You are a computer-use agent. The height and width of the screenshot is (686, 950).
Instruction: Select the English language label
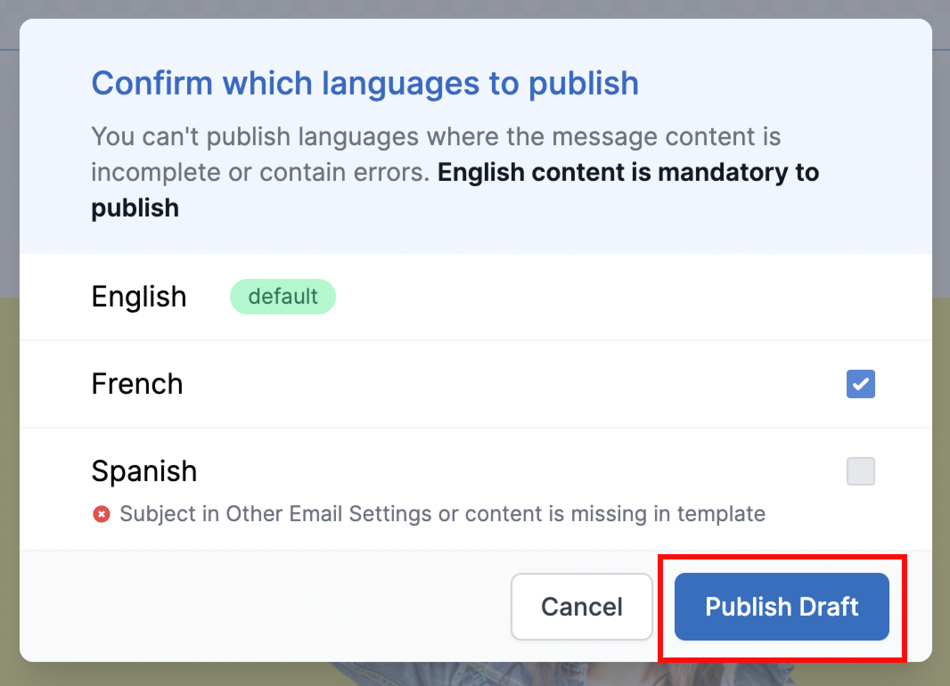click(x=139, y=297)
